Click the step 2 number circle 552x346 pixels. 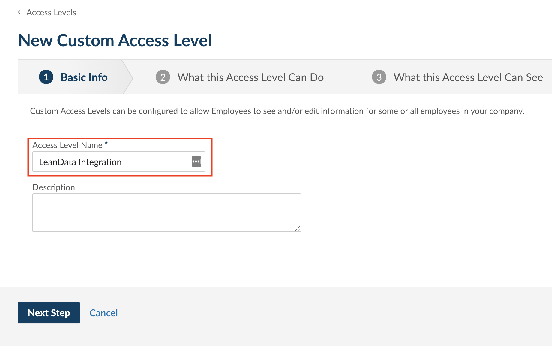[163, 77]
